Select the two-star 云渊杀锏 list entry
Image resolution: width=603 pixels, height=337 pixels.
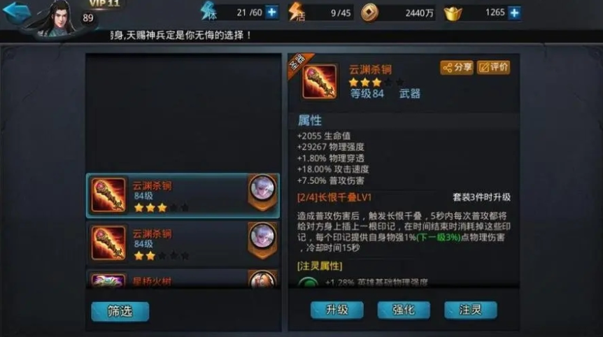click(183, 243)
